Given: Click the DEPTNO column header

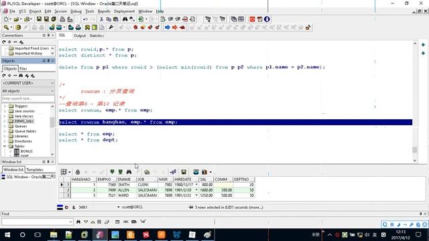Looking at the screenshot, I should tap(244, 179).
